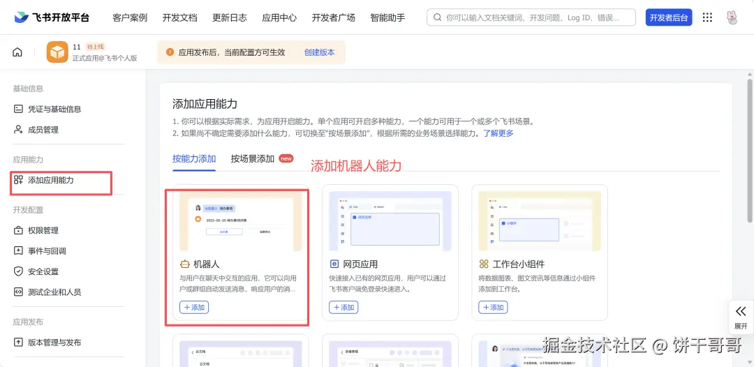Click the search magnifier icon
Viewport: 754px width, 367px height.
click(x=437, y=17)
